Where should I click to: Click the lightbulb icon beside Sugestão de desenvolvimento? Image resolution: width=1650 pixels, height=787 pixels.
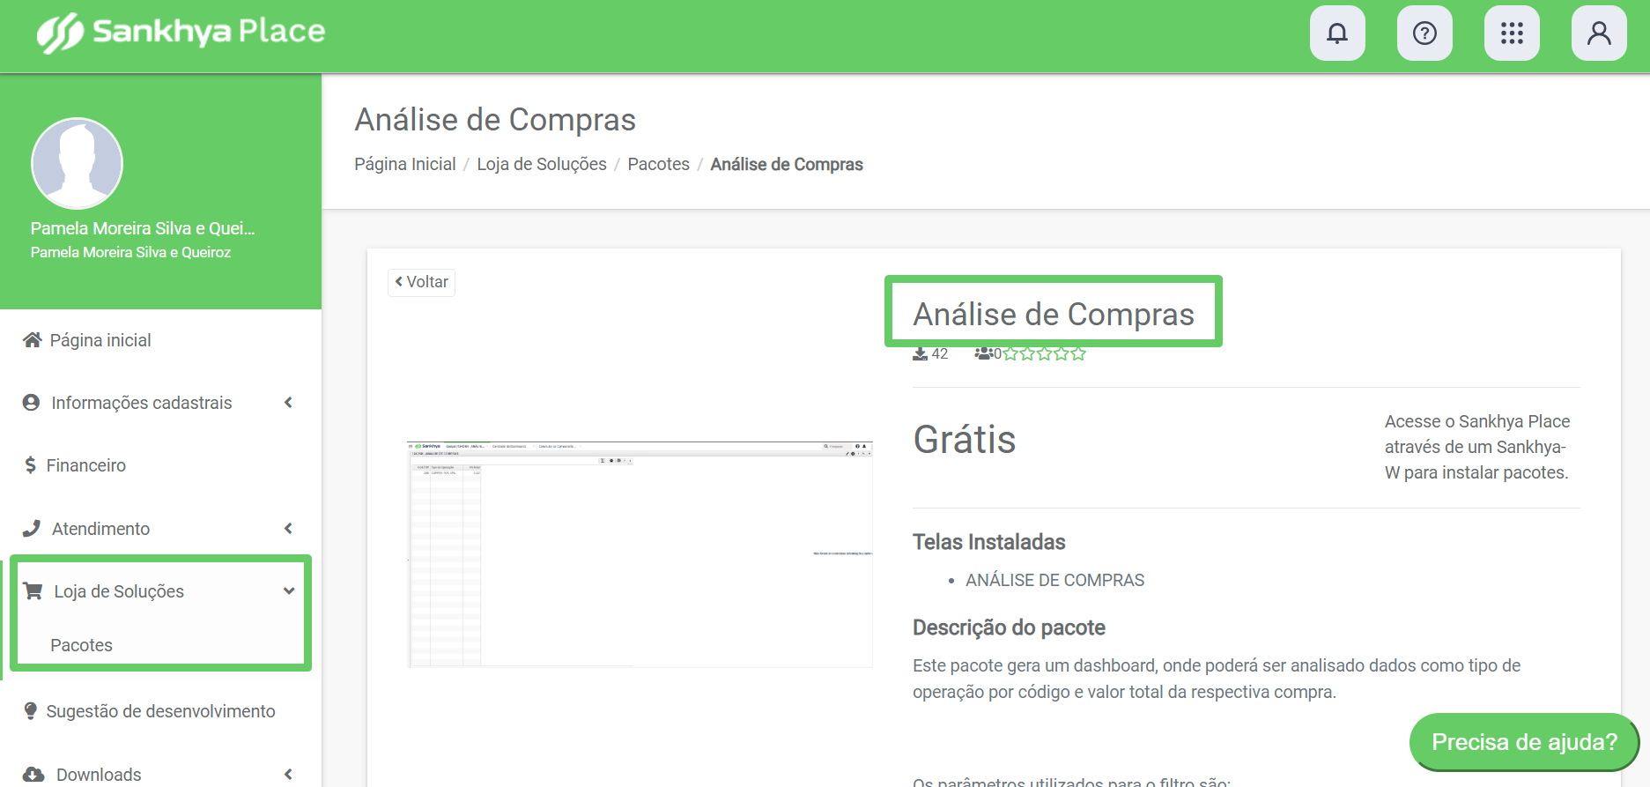point(31,711)
